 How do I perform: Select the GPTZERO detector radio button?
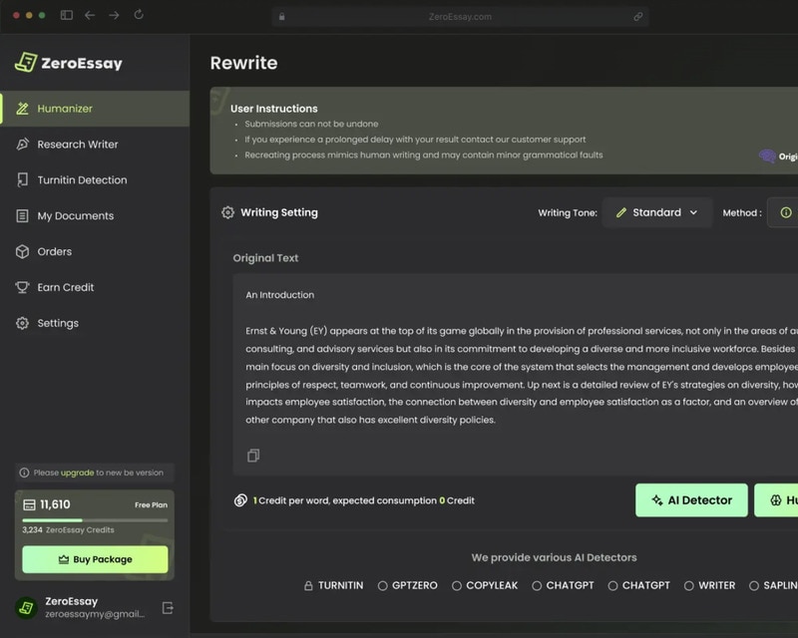click(383, 586)
